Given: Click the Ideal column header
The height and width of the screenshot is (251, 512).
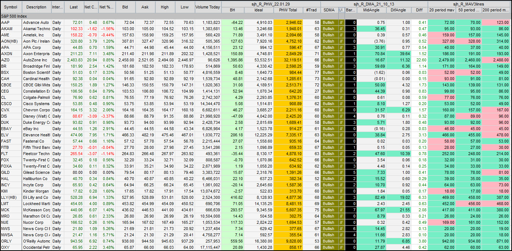Looking at the screenshot, I should click(x=259, y=10).
